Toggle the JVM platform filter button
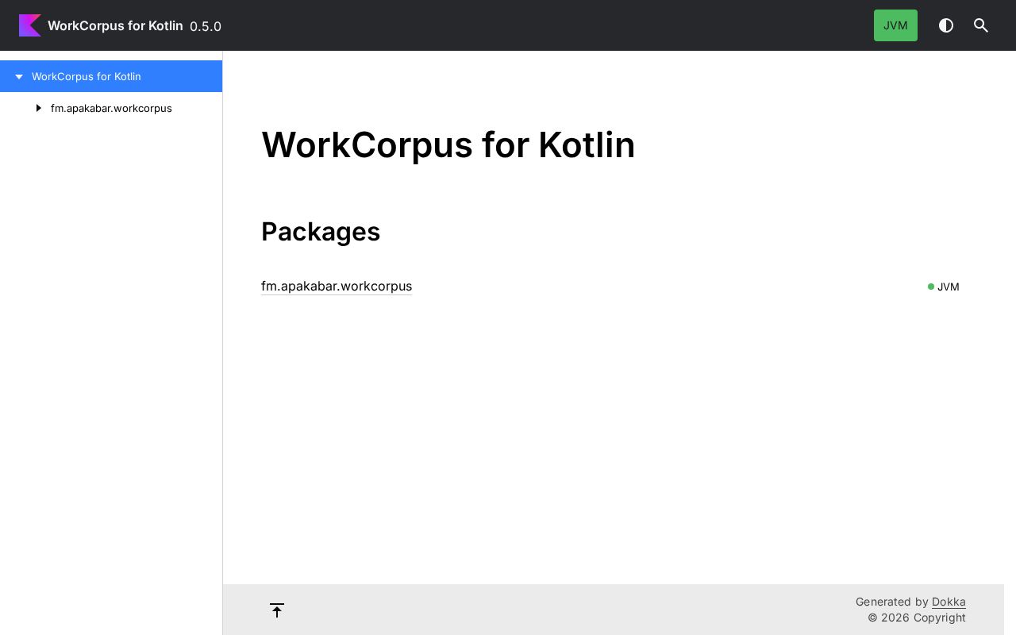The width and height of the screenshot is (1016, 635). point(895,25)
